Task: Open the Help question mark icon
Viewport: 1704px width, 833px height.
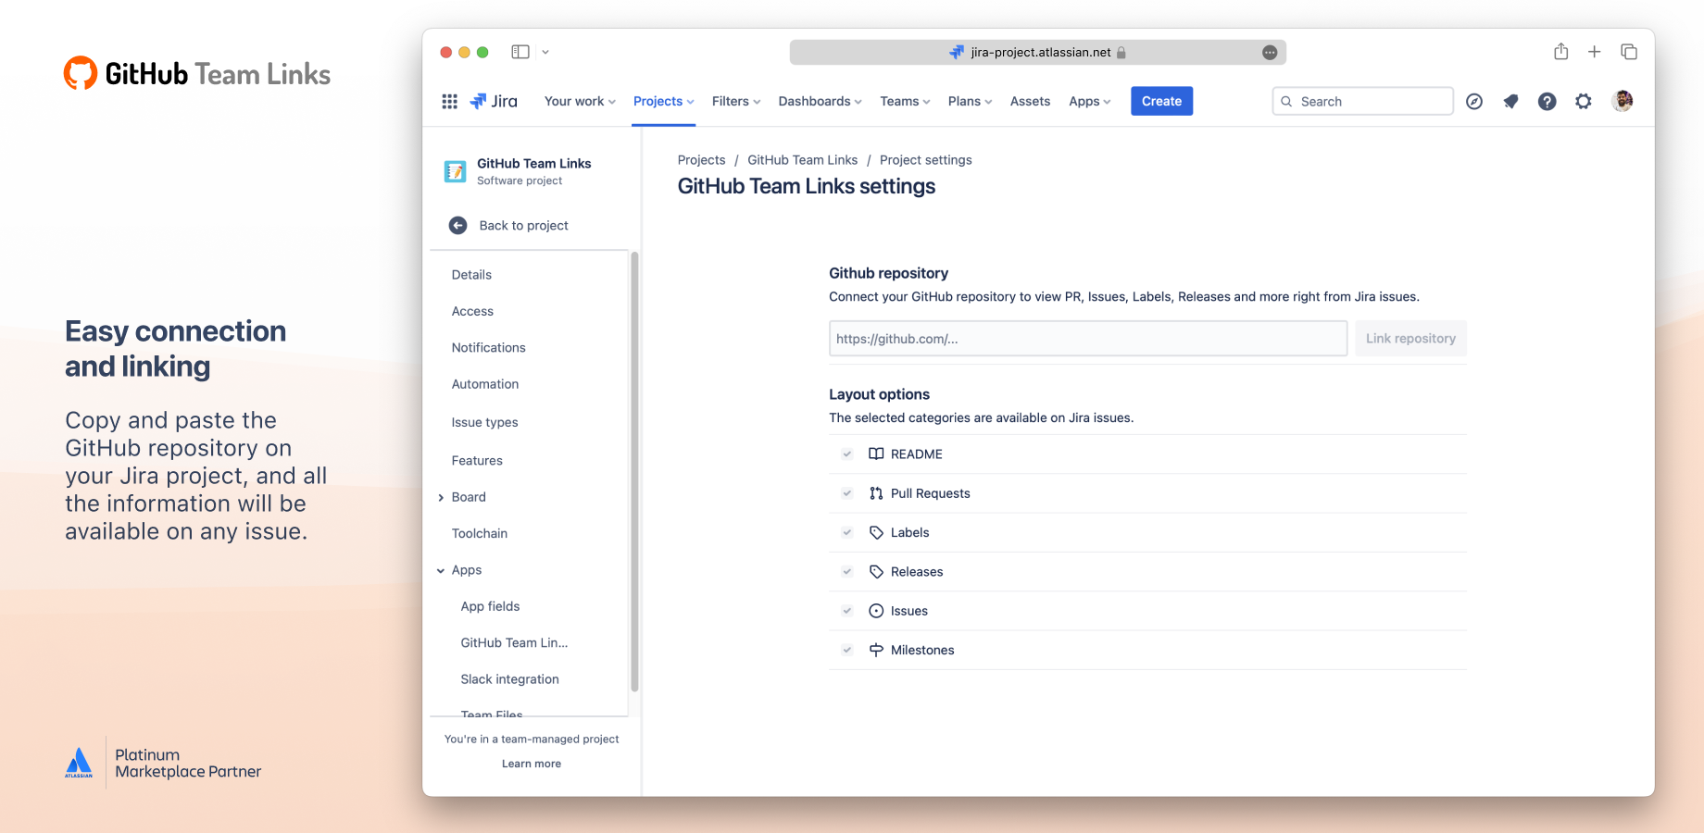Action: [x=1547, y=102]
